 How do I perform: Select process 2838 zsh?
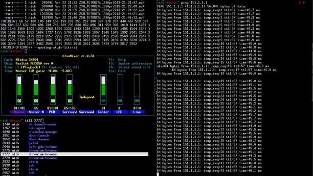click(19, 165)
